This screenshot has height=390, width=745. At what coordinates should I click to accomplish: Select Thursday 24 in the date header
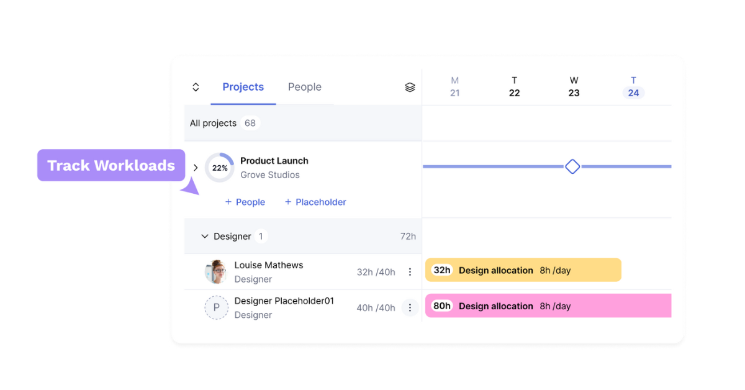coord(633,87)
